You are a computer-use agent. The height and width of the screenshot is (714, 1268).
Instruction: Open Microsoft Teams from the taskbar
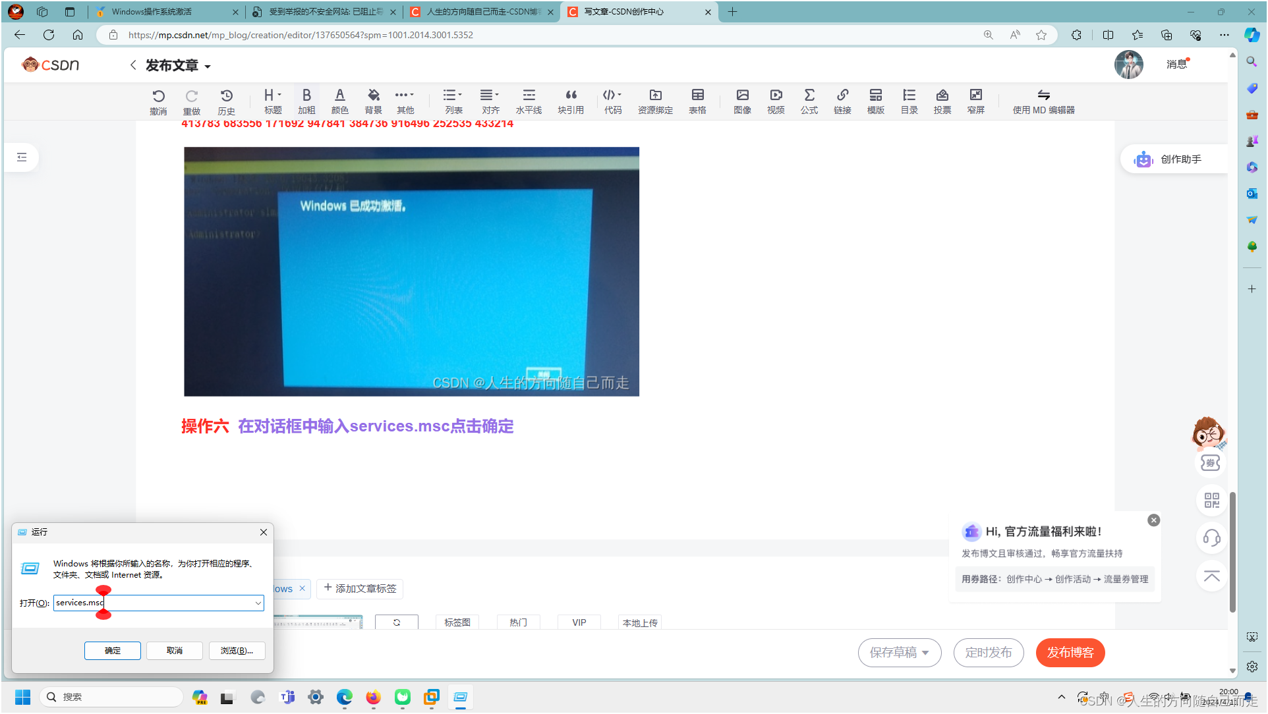(x=287, y=697)
